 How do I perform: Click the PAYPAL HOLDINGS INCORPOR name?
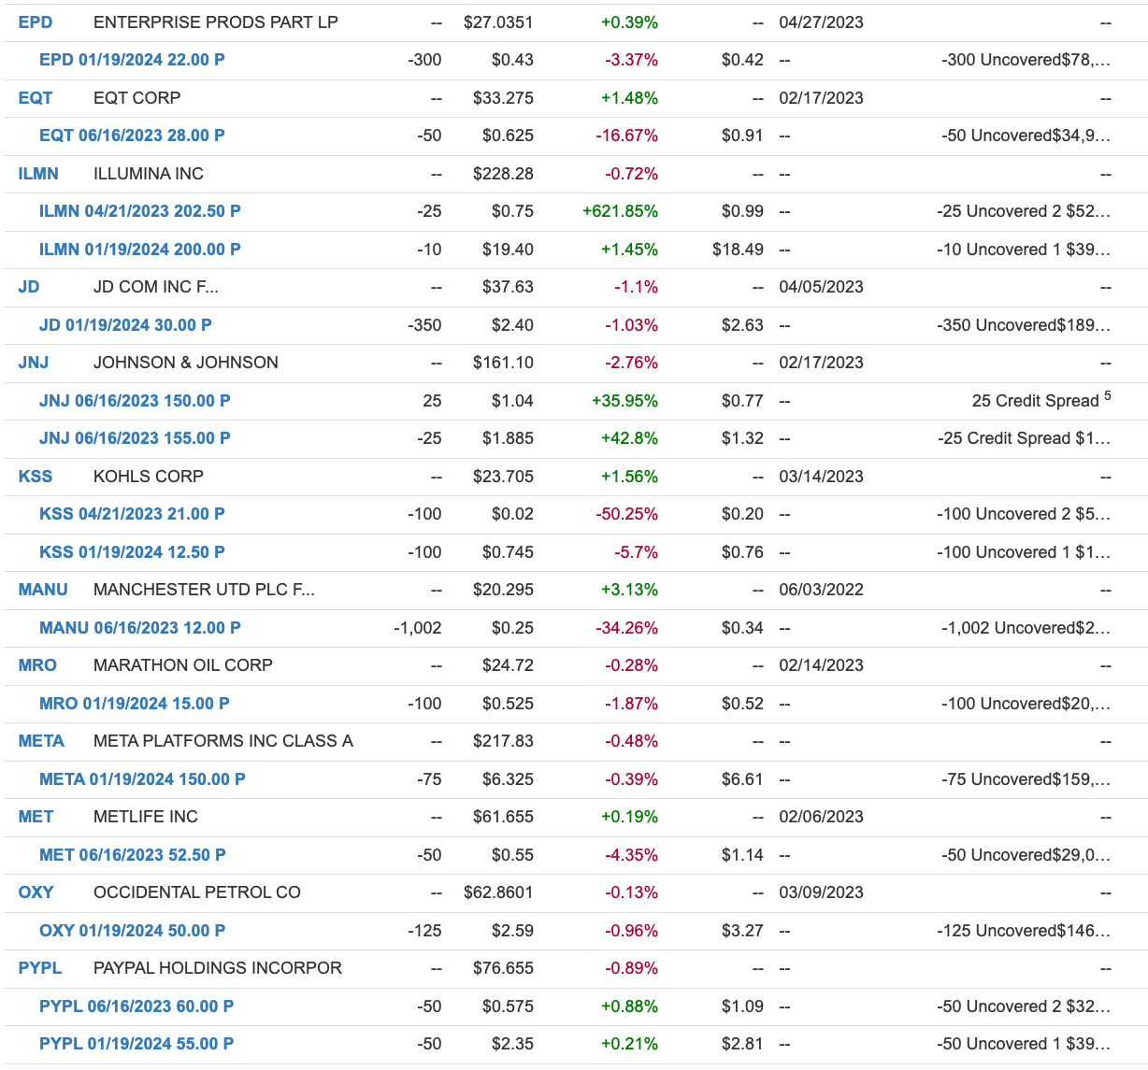click(218, 968)
